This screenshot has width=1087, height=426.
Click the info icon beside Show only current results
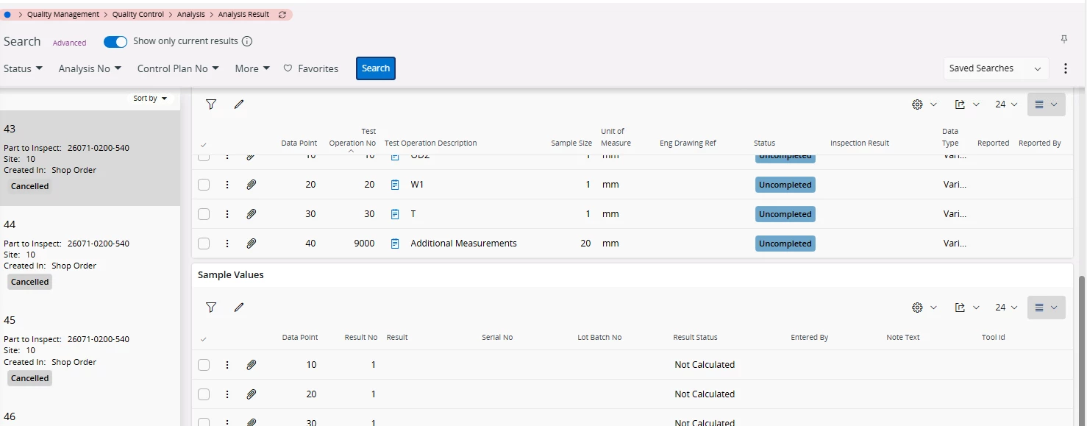(247, 42)
